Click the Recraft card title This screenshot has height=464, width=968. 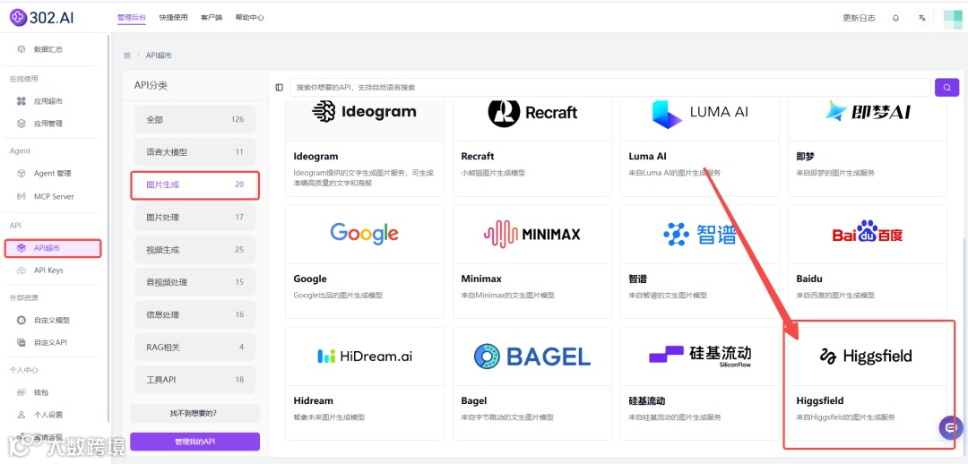click(x=477, y=157)
